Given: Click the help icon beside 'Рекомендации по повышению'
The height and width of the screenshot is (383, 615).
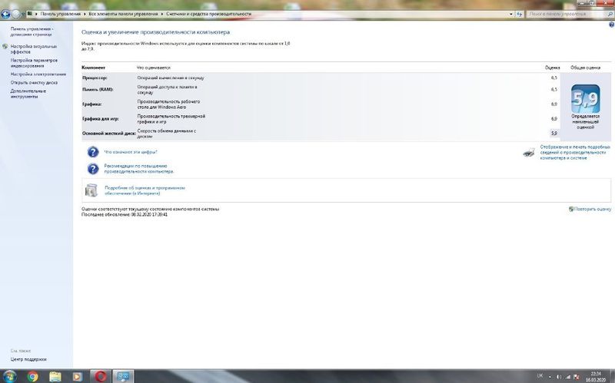Looking at the screenshot, I should click(93, 168).
